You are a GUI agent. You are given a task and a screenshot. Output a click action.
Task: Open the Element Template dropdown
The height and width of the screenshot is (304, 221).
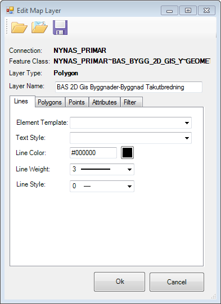[x=130, y=122]
